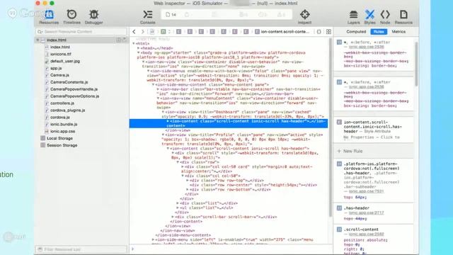Open ionic.app.css resource
453x255 pixels.
tap(62, 131)
